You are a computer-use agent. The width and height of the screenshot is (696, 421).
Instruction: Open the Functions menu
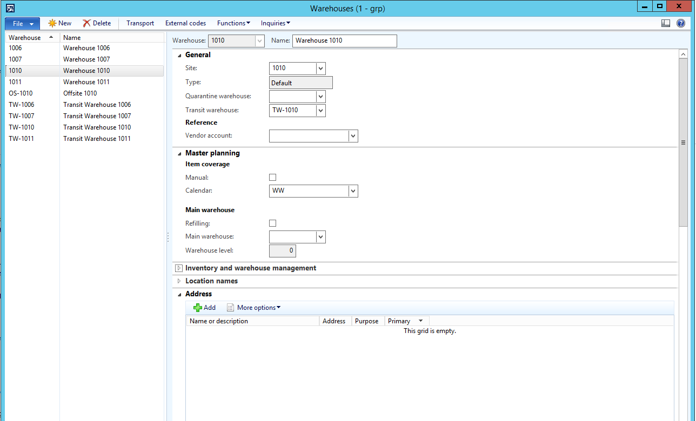click(x=233, y=23)
